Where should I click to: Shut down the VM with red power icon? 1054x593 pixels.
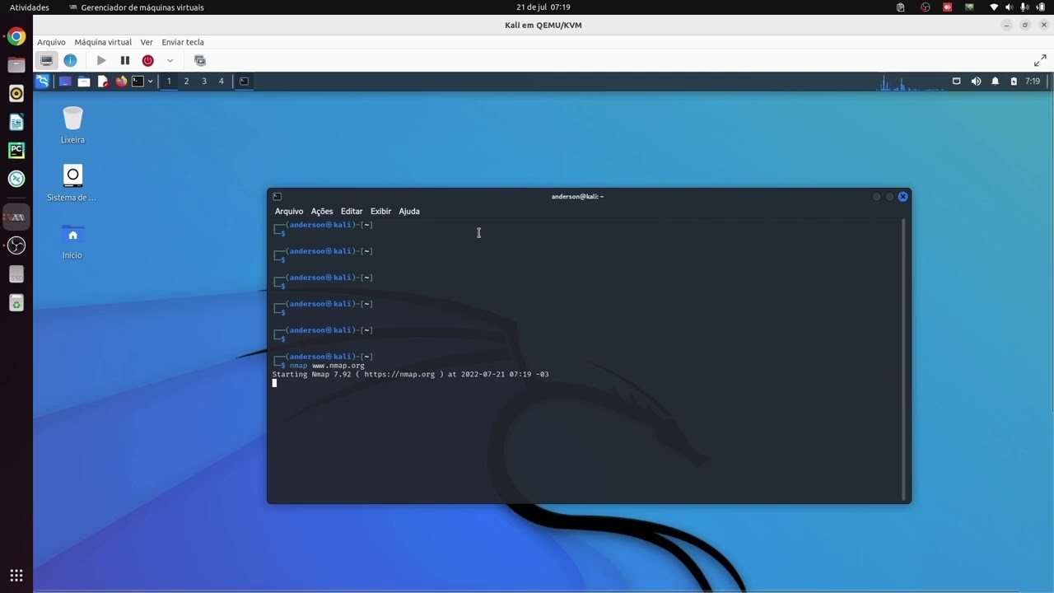tap(148, 60)
